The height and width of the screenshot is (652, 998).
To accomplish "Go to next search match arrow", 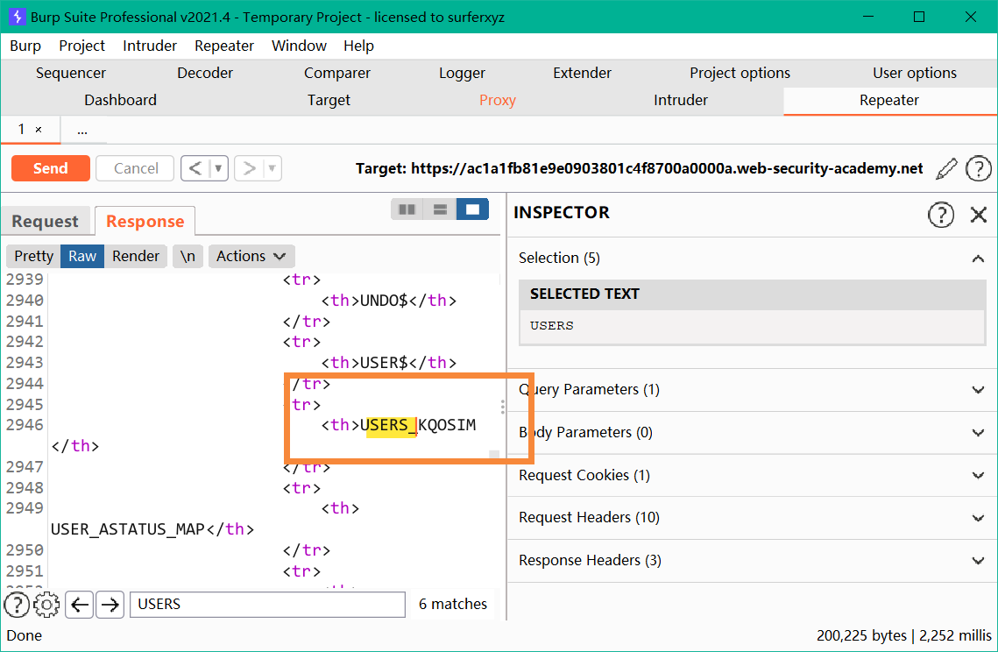I will click(x=110, y=605).
